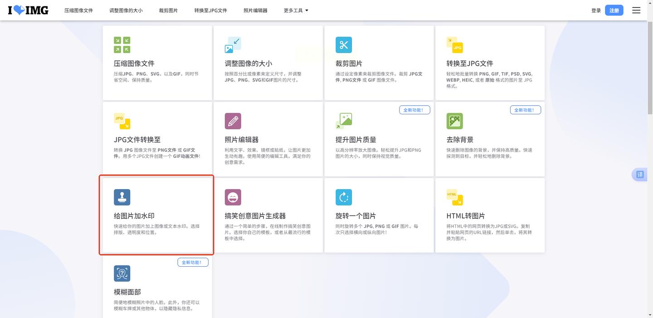Select the photo editor pencil icon
The height and width of the screenshot is (318, 653).
tap(233, 121)
